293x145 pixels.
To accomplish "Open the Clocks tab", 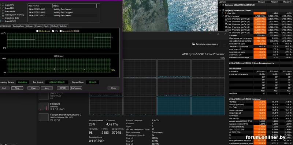I will tap(47, 26).
